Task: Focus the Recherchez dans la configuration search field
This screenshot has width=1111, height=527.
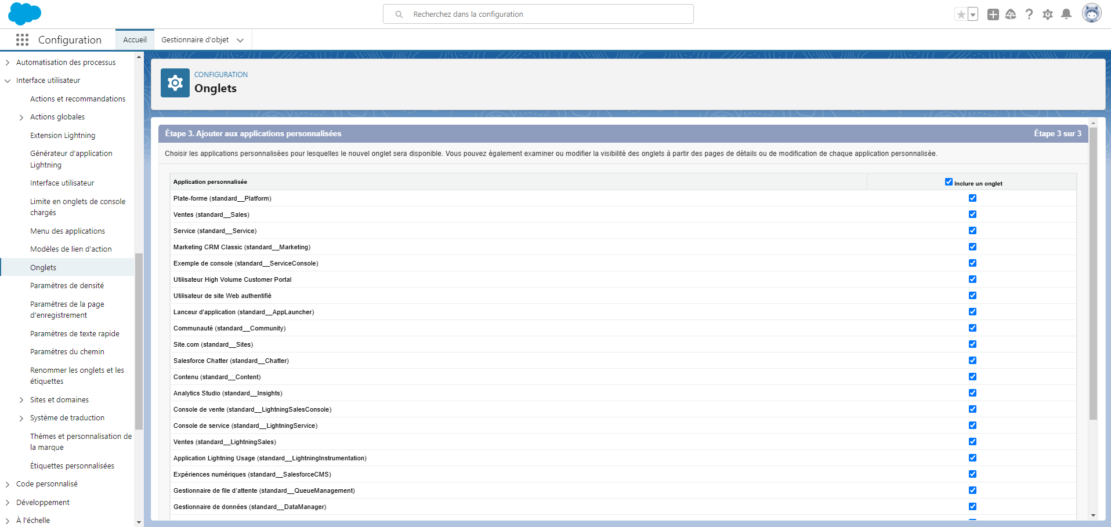Action: 538,14
